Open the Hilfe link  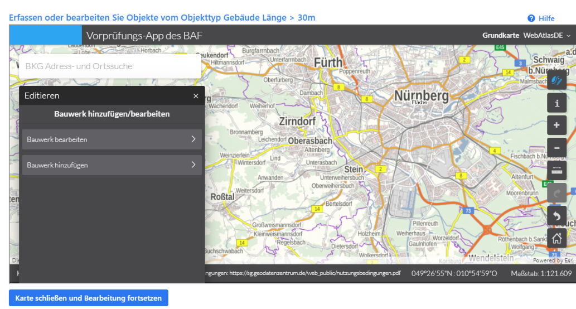point(546,18)
